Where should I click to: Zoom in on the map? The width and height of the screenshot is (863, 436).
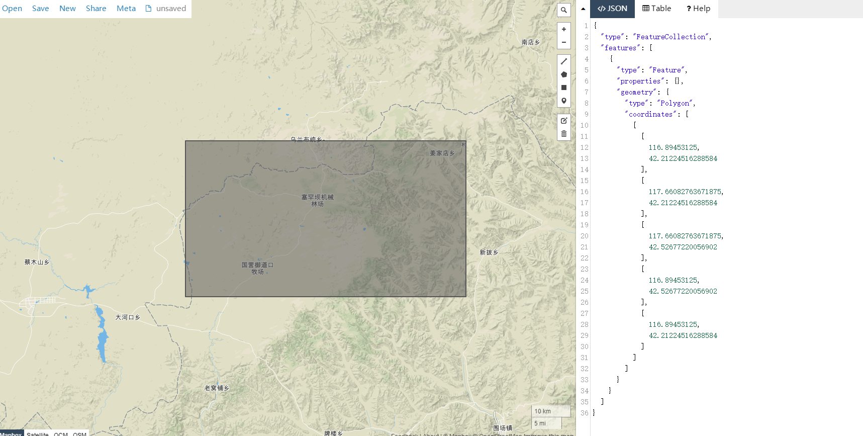pyautogui.click(x=564, y=29)
